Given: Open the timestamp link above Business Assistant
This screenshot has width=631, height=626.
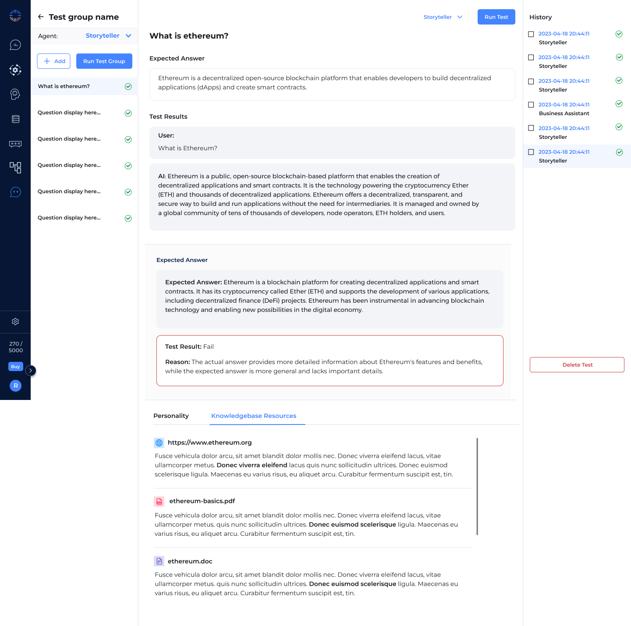Looking at the screenshot, I should pyautogui.click(x=564, y=105).
